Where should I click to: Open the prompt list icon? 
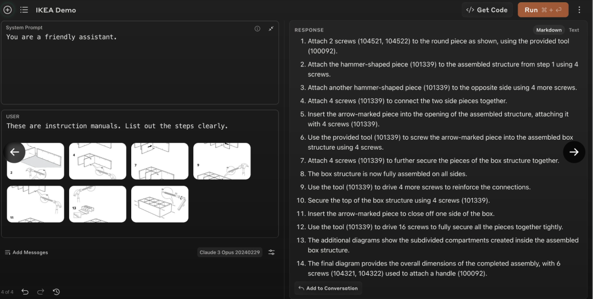click(x=24, y=10)
